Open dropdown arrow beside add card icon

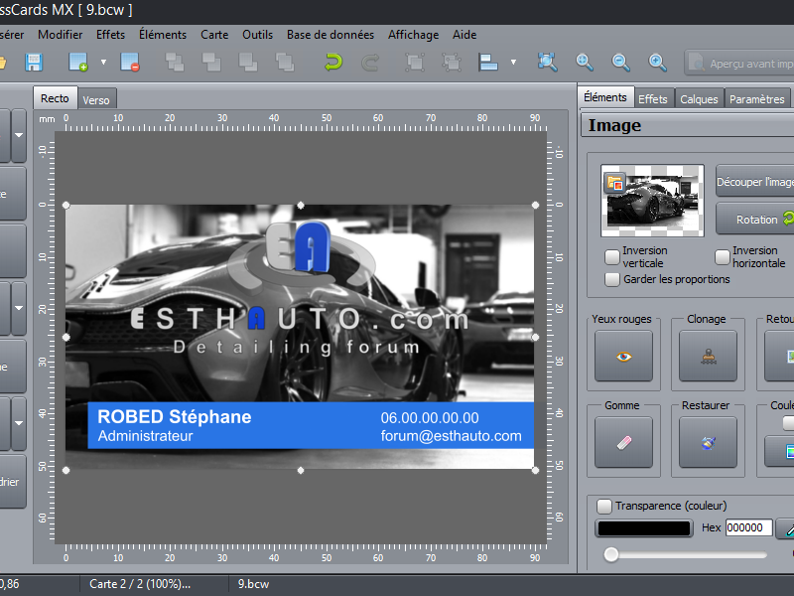(103, 63)
